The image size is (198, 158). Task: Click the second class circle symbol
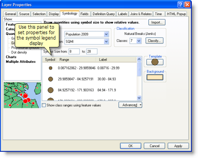[50, 79]
